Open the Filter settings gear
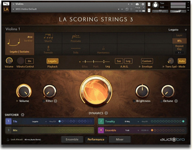Image resolution: width=193 pixels, height=150 pixels. (x=56, y=101)
